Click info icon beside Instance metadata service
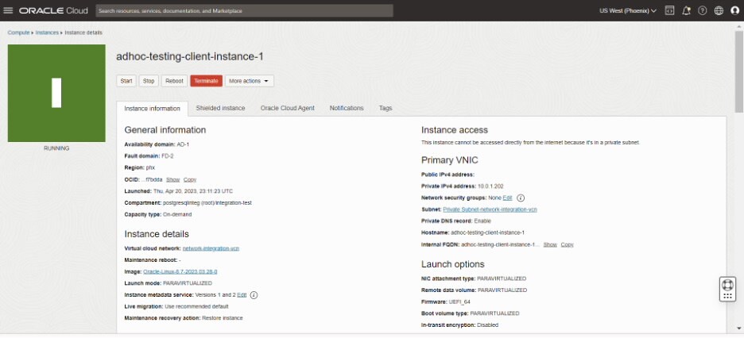Viewport: 744px width, 338px height. [x=254, y=294]
